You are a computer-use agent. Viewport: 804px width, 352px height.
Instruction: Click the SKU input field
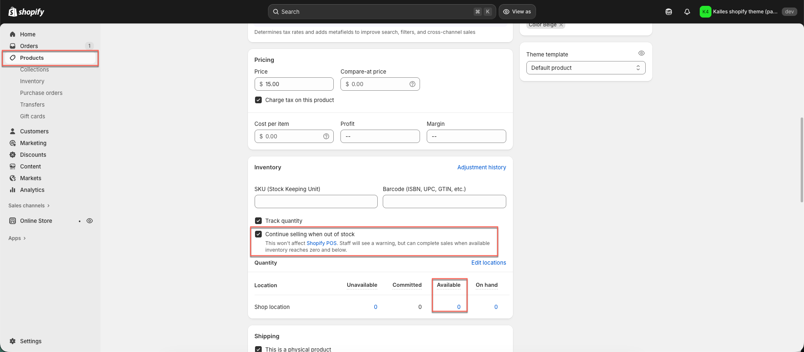coord(316,202)
